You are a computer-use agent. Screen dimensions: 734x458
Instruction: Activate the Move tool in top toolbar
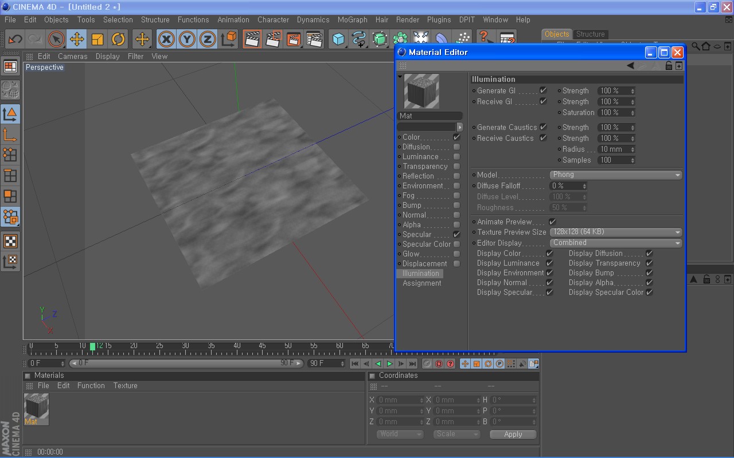tap(76, 40)
